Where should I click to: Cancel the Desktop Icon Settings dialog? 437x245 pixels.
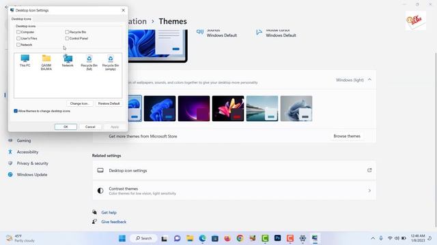coord(90,127)
